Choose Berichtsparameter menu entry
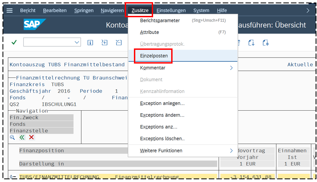 pyautogui.click(x=160, y=20)
